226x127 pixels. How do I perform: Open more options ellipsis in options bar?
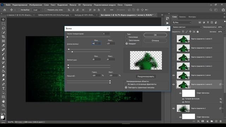pos(112,10)
